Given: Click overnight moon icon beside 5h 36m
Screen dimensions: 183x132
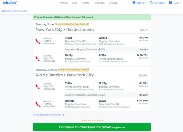Looking at the screenshot, I should click(x=138, y=101).
